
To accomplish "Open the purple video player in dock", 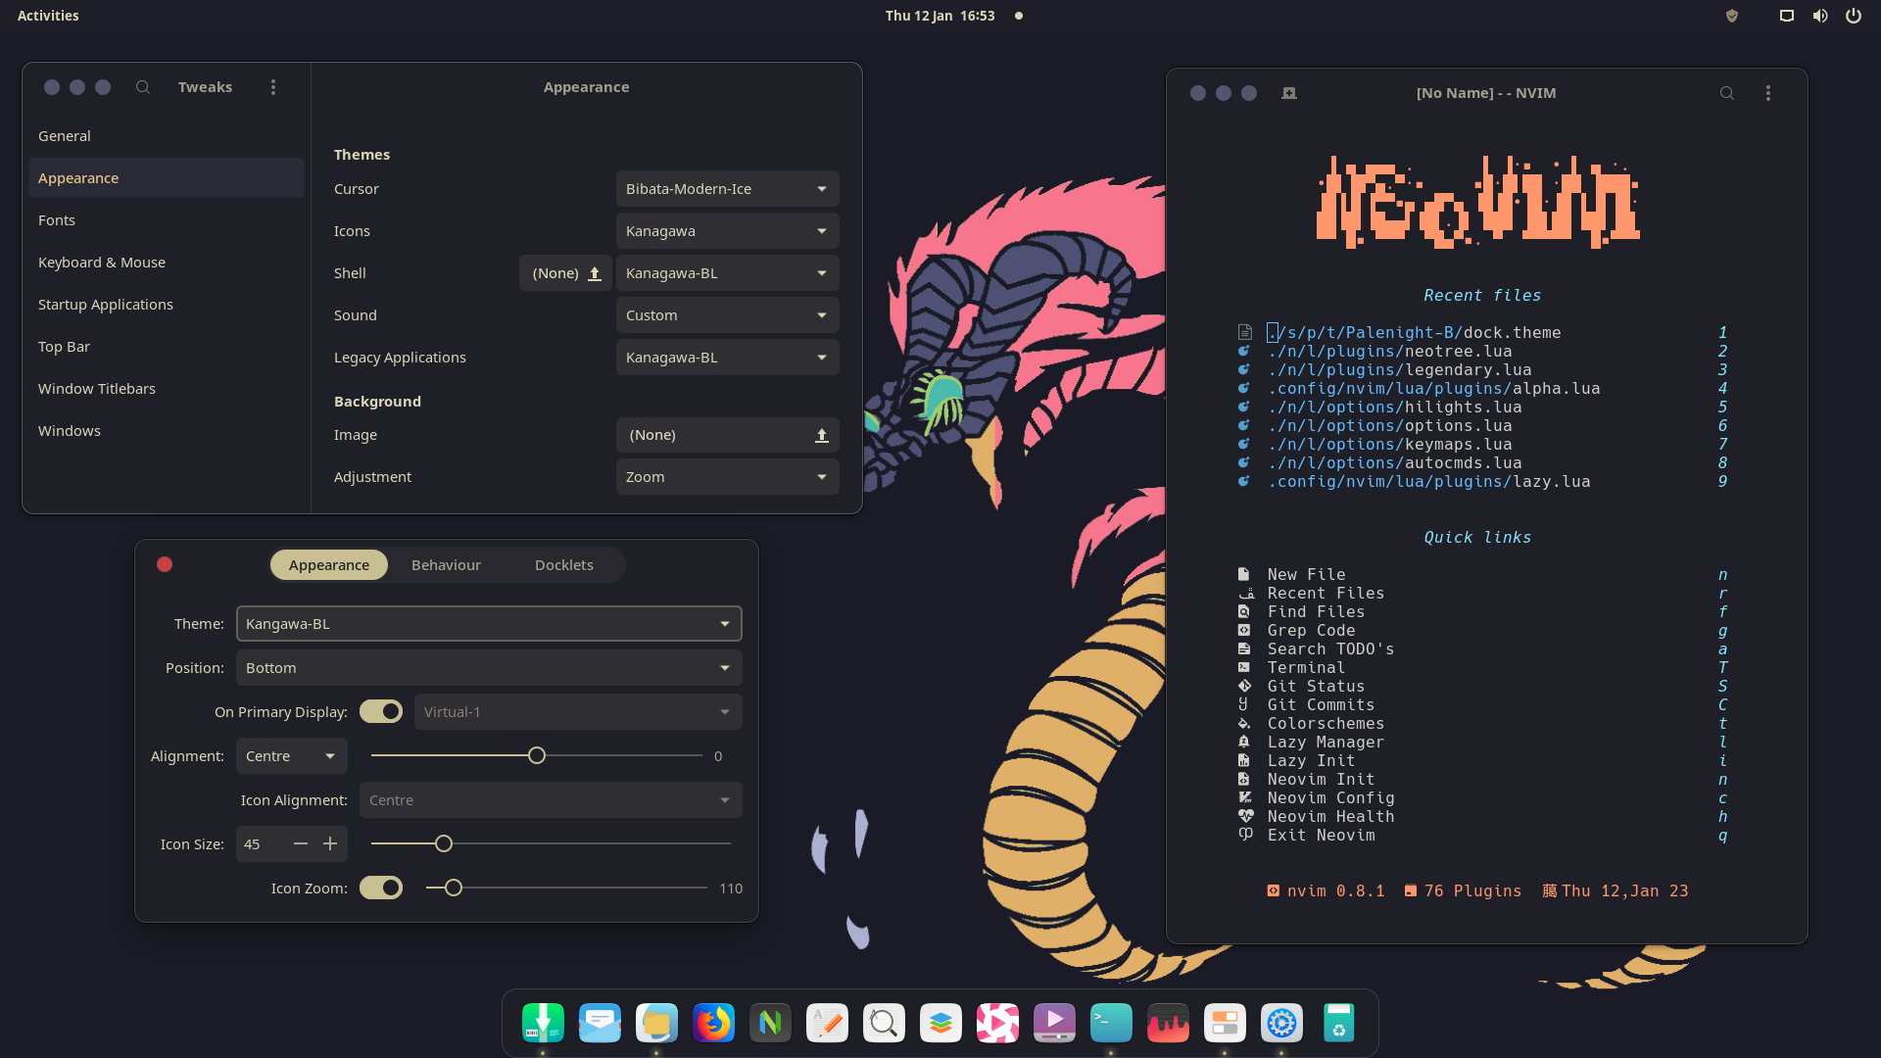I will pos(1054,1023).
